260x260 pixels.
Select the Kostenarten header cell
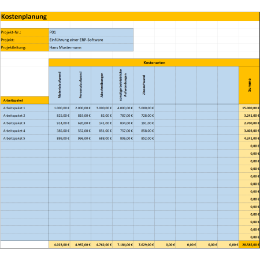pos(154,62)
